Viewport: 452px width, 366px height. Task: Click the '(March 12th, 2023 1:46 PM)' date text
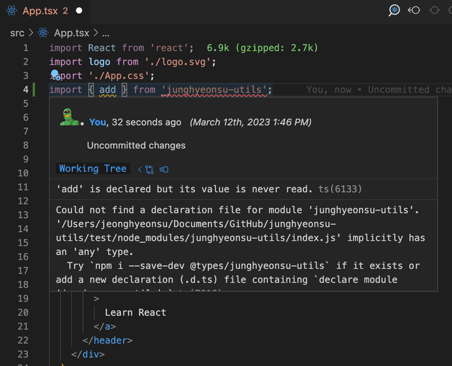click(x=250, y=122)
